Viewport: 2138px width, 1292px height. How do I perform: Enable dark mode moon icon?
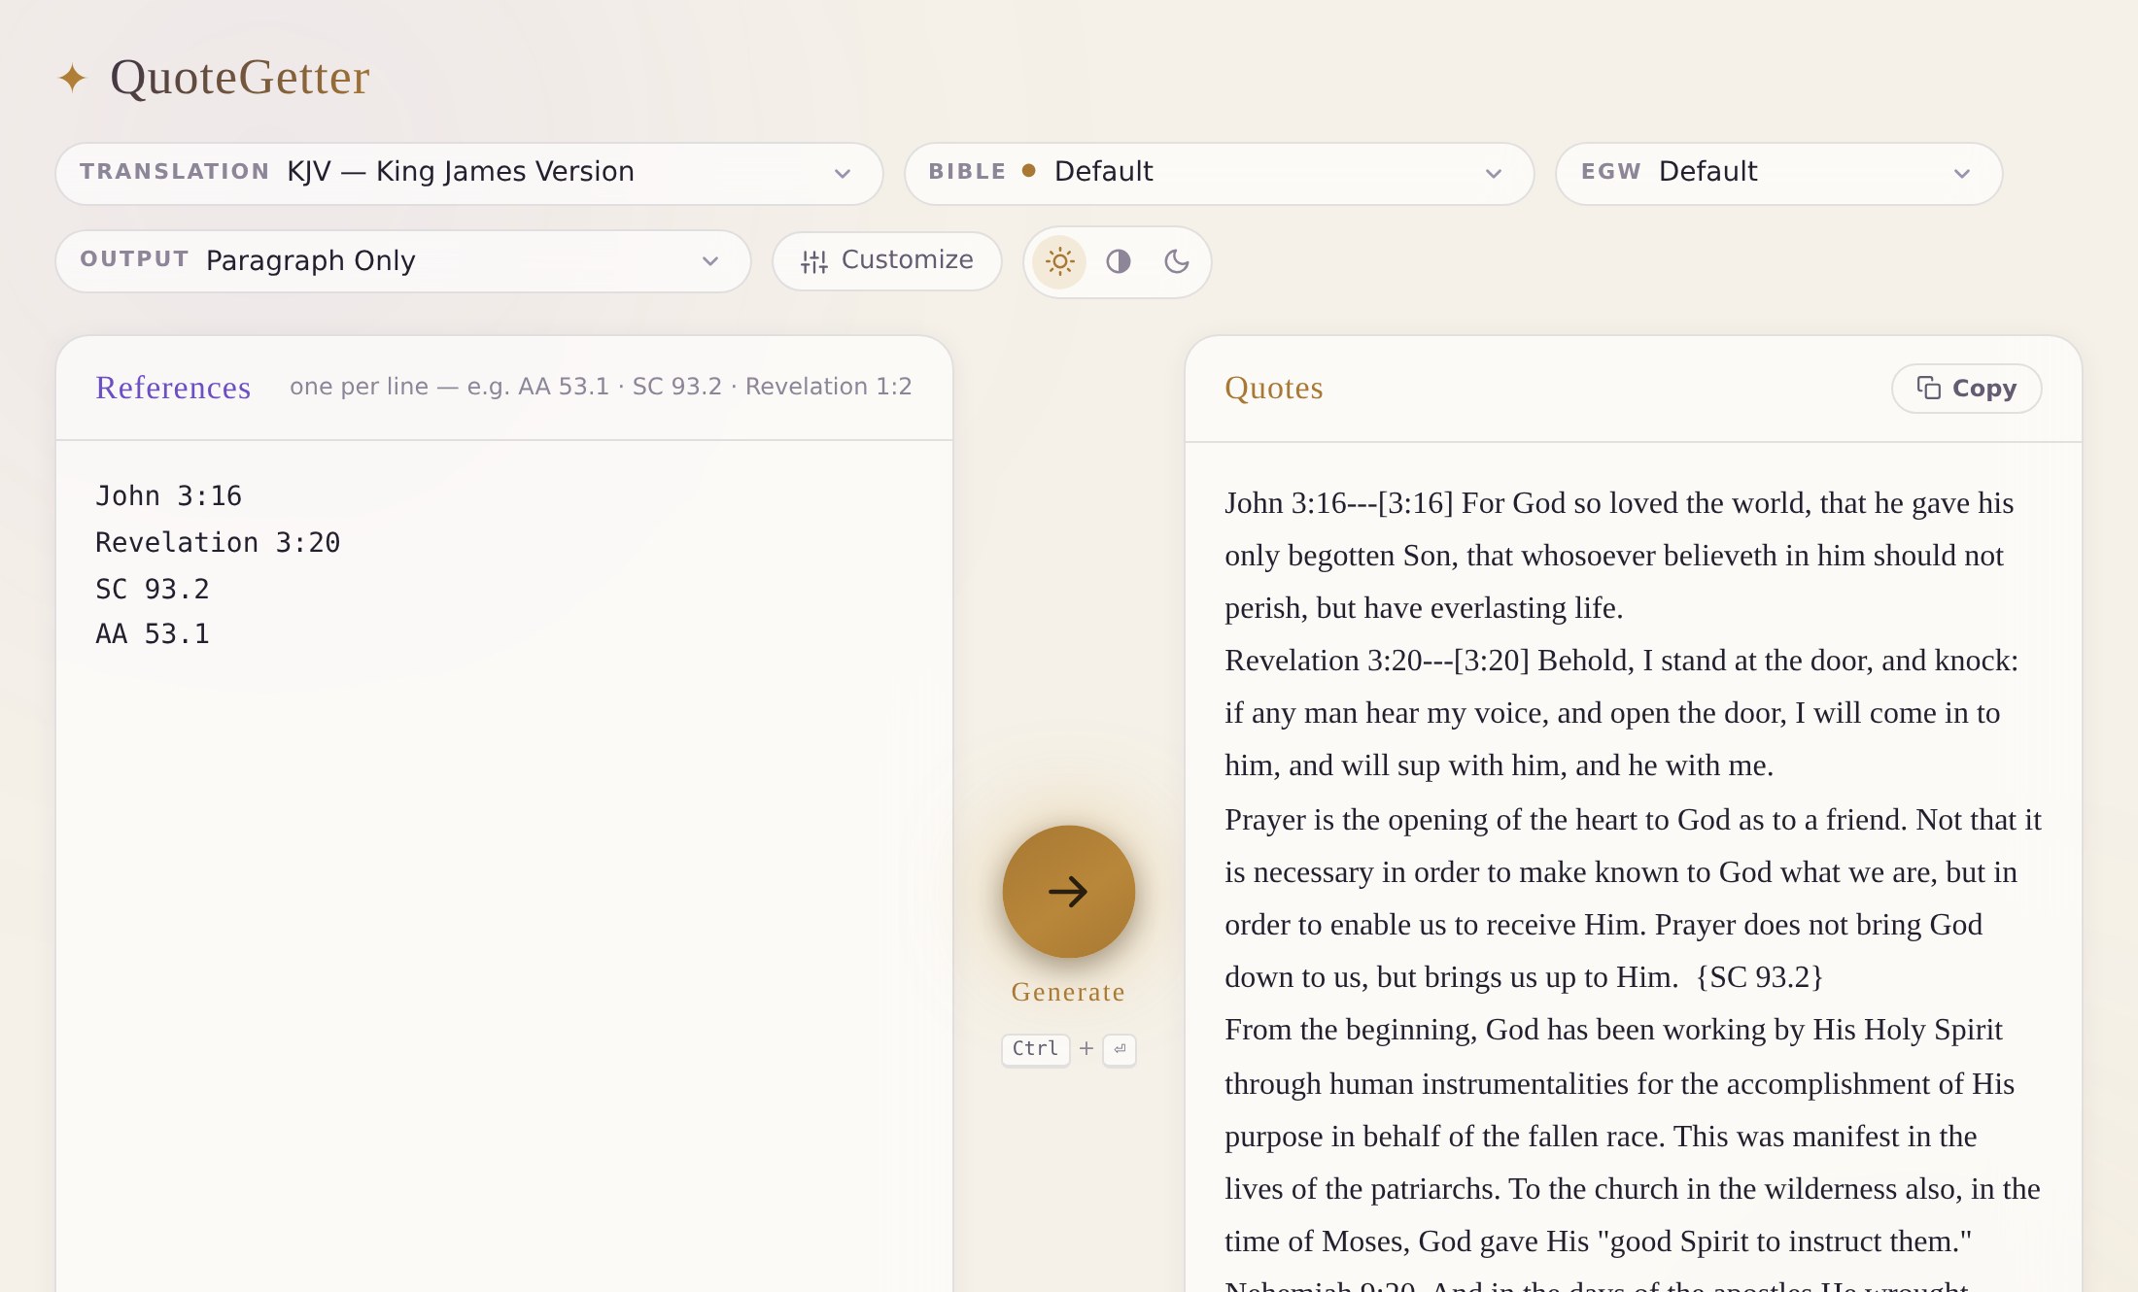coord(1177,261)
